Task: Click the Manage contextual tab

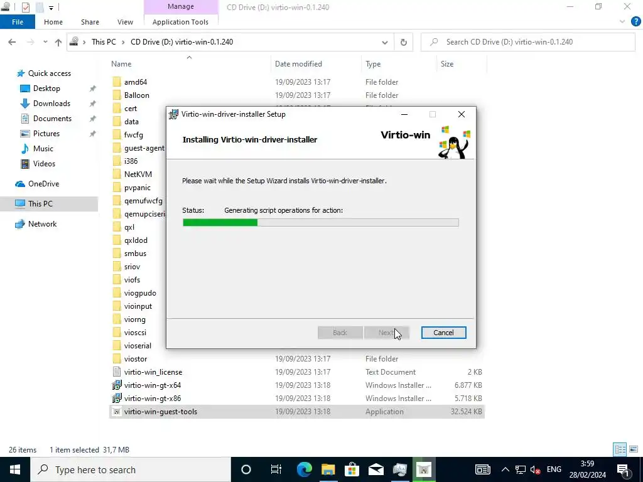Action: pos(180,6)
